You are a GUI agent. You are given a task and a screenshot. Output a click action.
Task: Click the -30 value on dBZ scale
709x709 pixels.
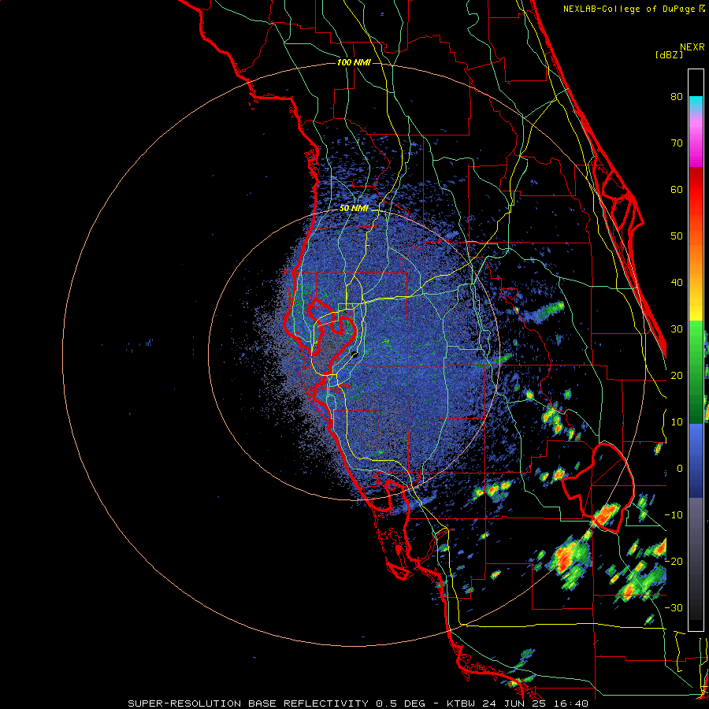pos(674,607)
